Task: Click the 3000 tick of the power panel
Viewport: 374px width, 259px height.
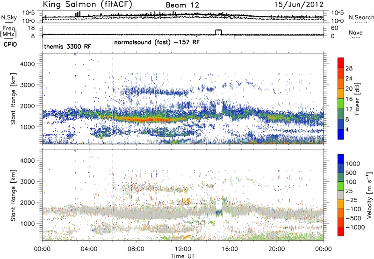Action: click(x=28, y=85)
